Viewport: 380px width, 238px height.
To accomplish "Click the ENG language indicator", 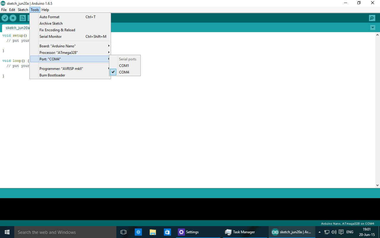I will pyautogui.click(x=350, y=232).
